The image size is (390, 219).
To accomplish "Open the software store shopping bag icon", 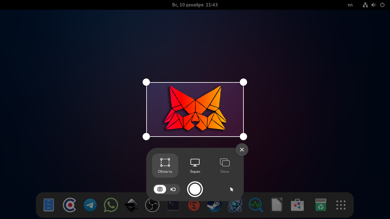I will 297,205.
